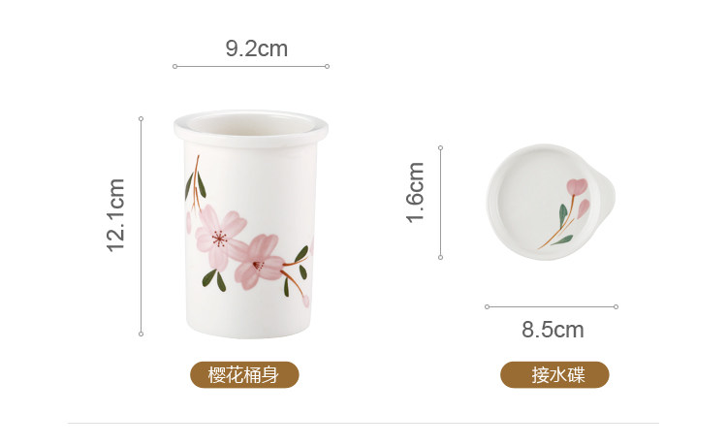Click the 12.1cm height label

click(x=116, y=215)
